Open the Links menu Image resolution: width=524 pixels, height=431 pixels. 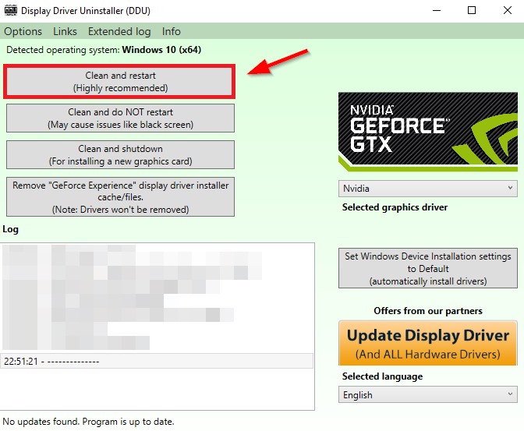(65, 31)
